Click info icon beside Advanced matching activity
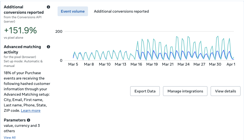Viewport: 244px width, 140px height. pos(48,47)
